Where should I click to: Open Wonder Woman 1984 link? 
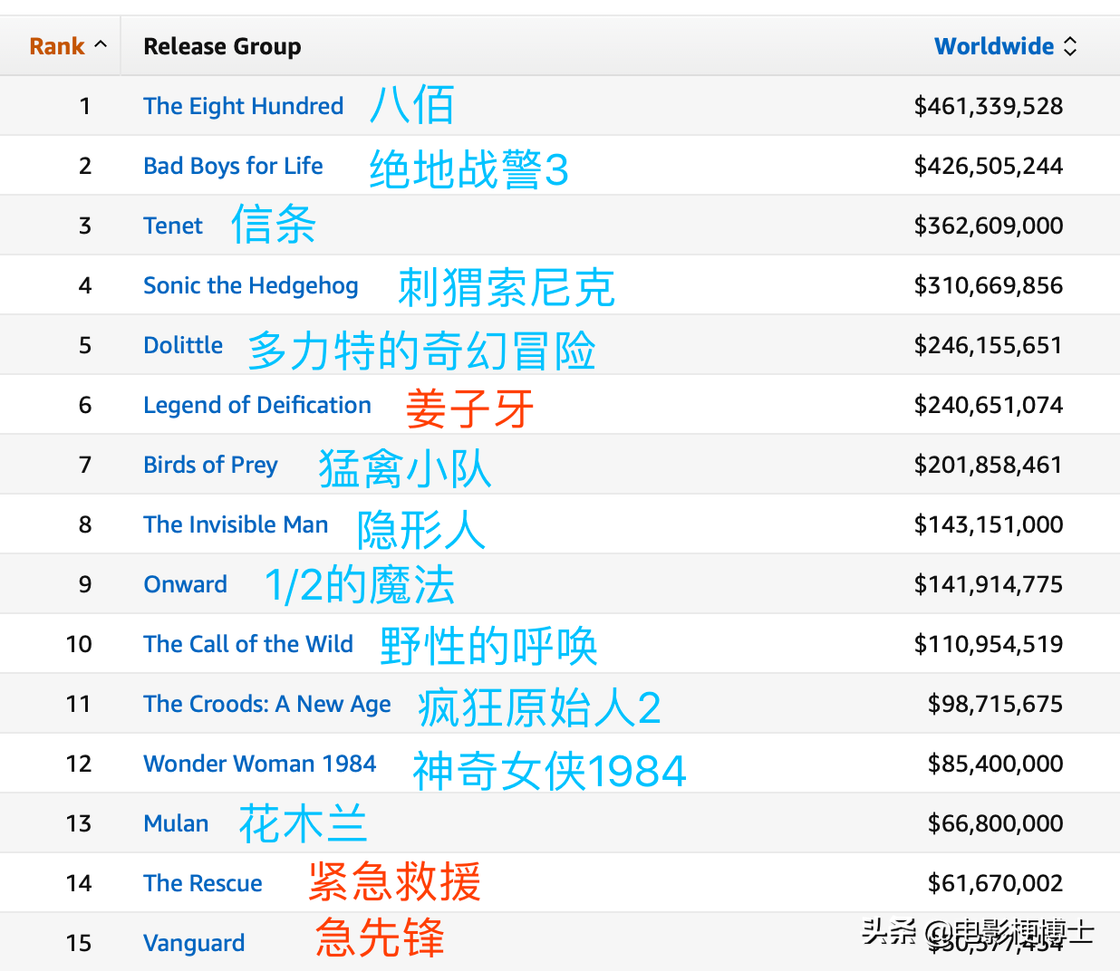click(259, 764)
